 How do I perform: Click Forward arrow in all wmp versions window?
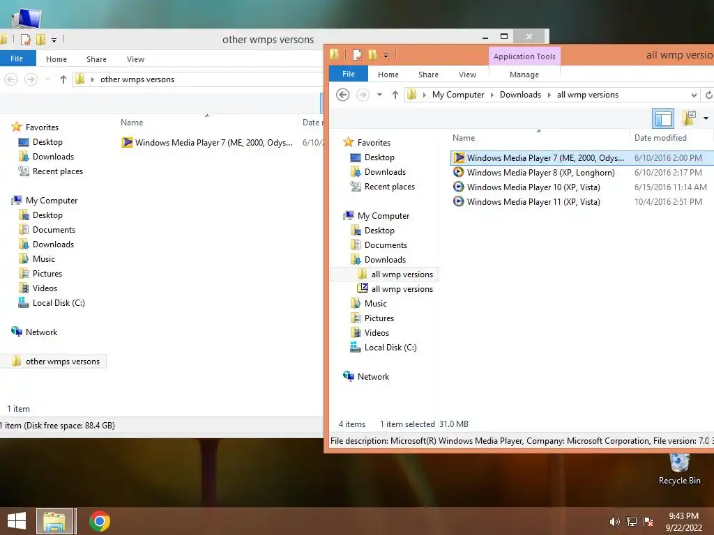[x=363, y=95]
